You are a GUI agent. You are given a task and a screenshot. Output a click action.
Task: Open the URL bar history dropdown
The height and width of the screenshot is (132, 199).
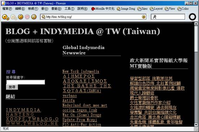(x=144, y=17)
